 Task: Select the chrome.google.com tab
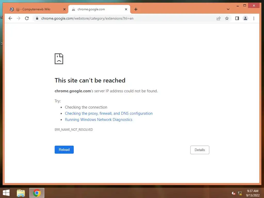coord(99,9)
